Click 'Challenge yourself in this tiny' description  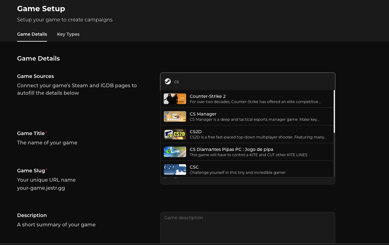point(237,173)
